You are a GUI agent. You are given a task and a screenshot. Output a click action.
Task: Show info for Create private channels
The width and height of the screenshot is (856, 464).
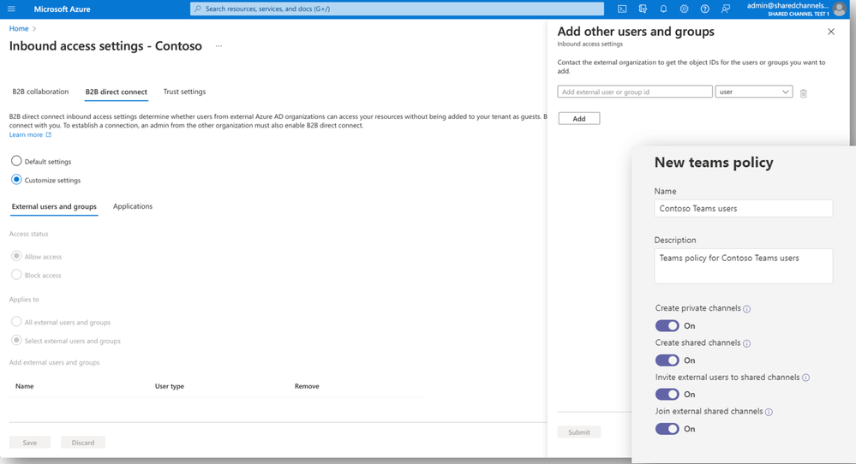click(747, 308)
